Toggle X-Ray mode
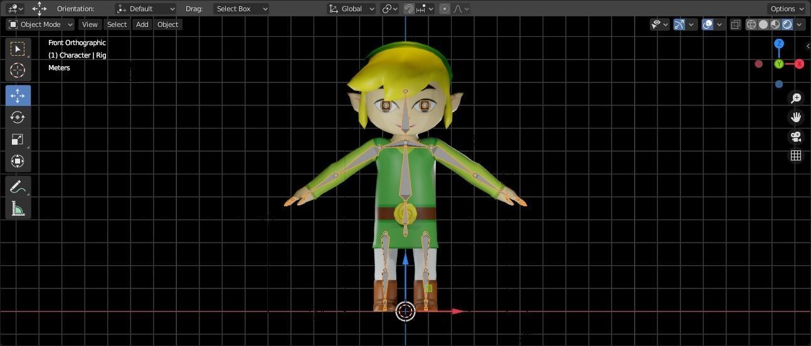The width and height of the screenshot is (811, 346). pos(735,24)
